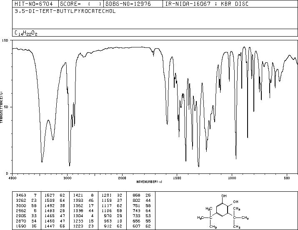
Task: Select peak table entry 868
Action: [x=142, y=195]
